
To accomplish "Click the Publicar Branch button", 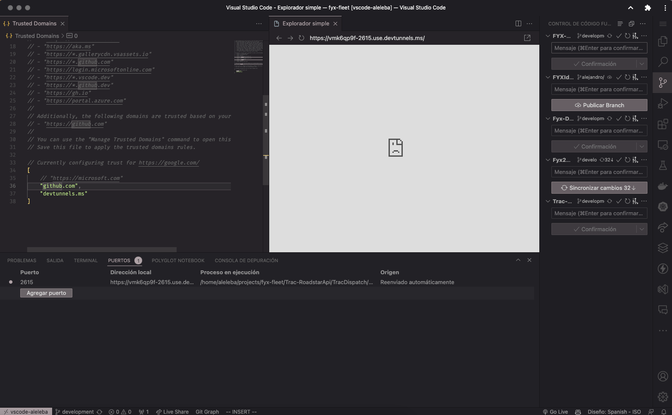I will pos(599,105).
